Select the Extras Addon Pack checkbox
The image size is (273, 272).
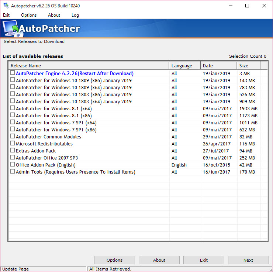12,150
